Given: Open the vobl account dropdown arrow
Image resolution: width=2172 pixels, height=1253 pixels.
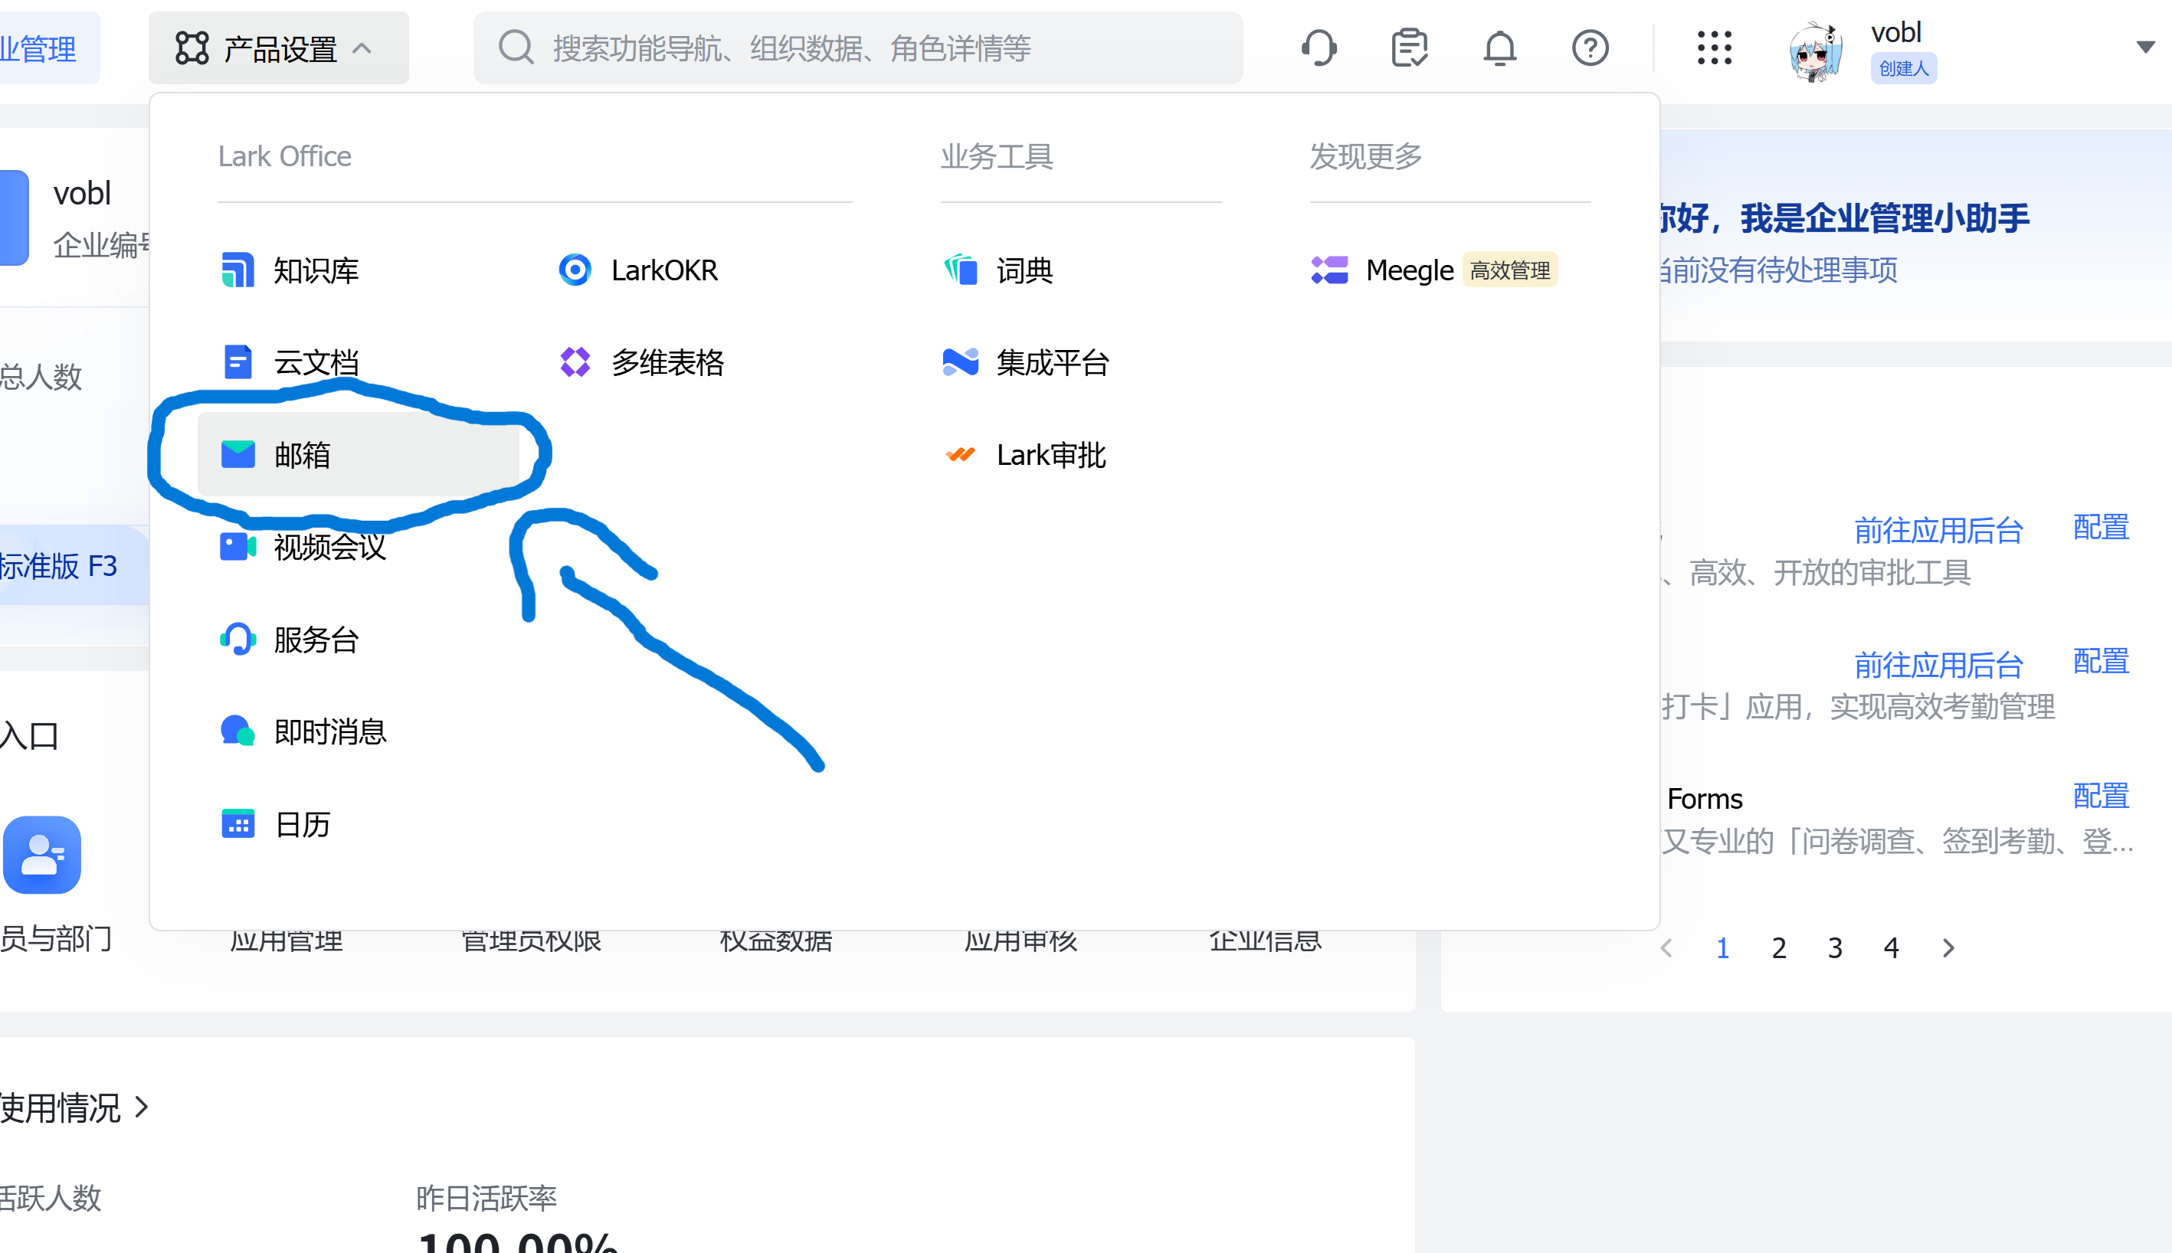Looking at the screenshot, I should click(x=2145, y=47).
